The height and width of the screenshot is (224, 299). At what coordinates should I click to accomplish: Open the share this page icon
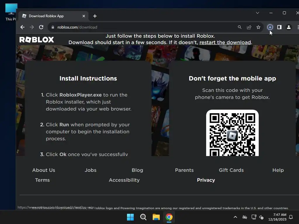point(249,27)
